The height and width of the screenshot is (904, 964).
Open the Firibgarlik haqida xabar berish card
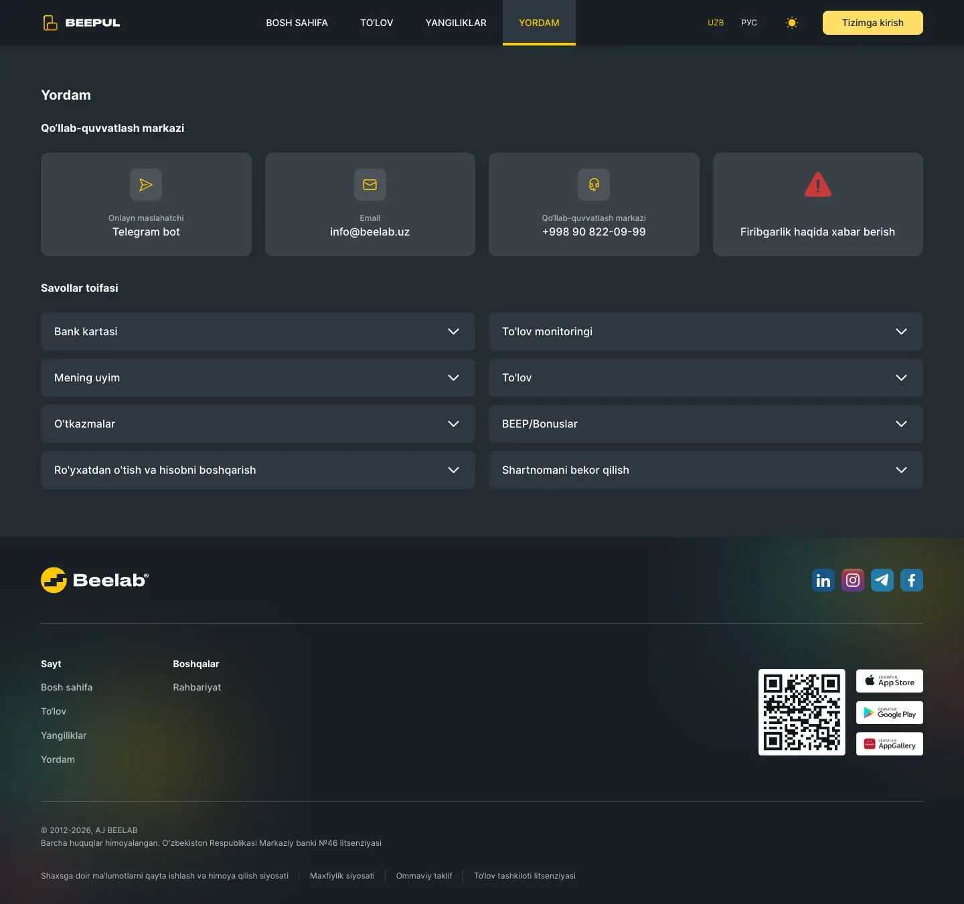(818, 204)
